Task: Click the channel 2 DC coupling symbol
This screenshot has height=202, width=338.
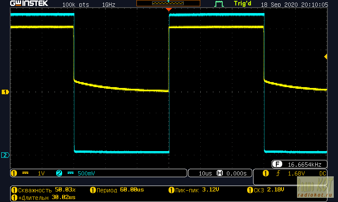Action: click(x=71, y=173)
